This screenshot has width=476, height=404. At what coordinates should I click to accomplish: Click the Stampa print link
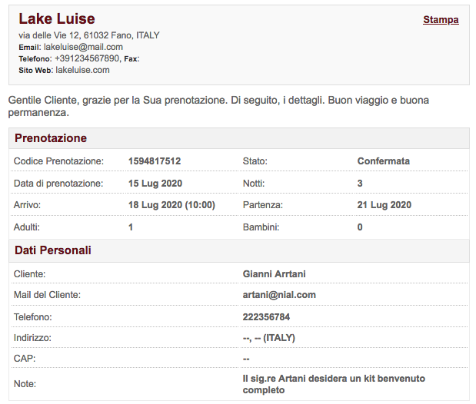441,20
